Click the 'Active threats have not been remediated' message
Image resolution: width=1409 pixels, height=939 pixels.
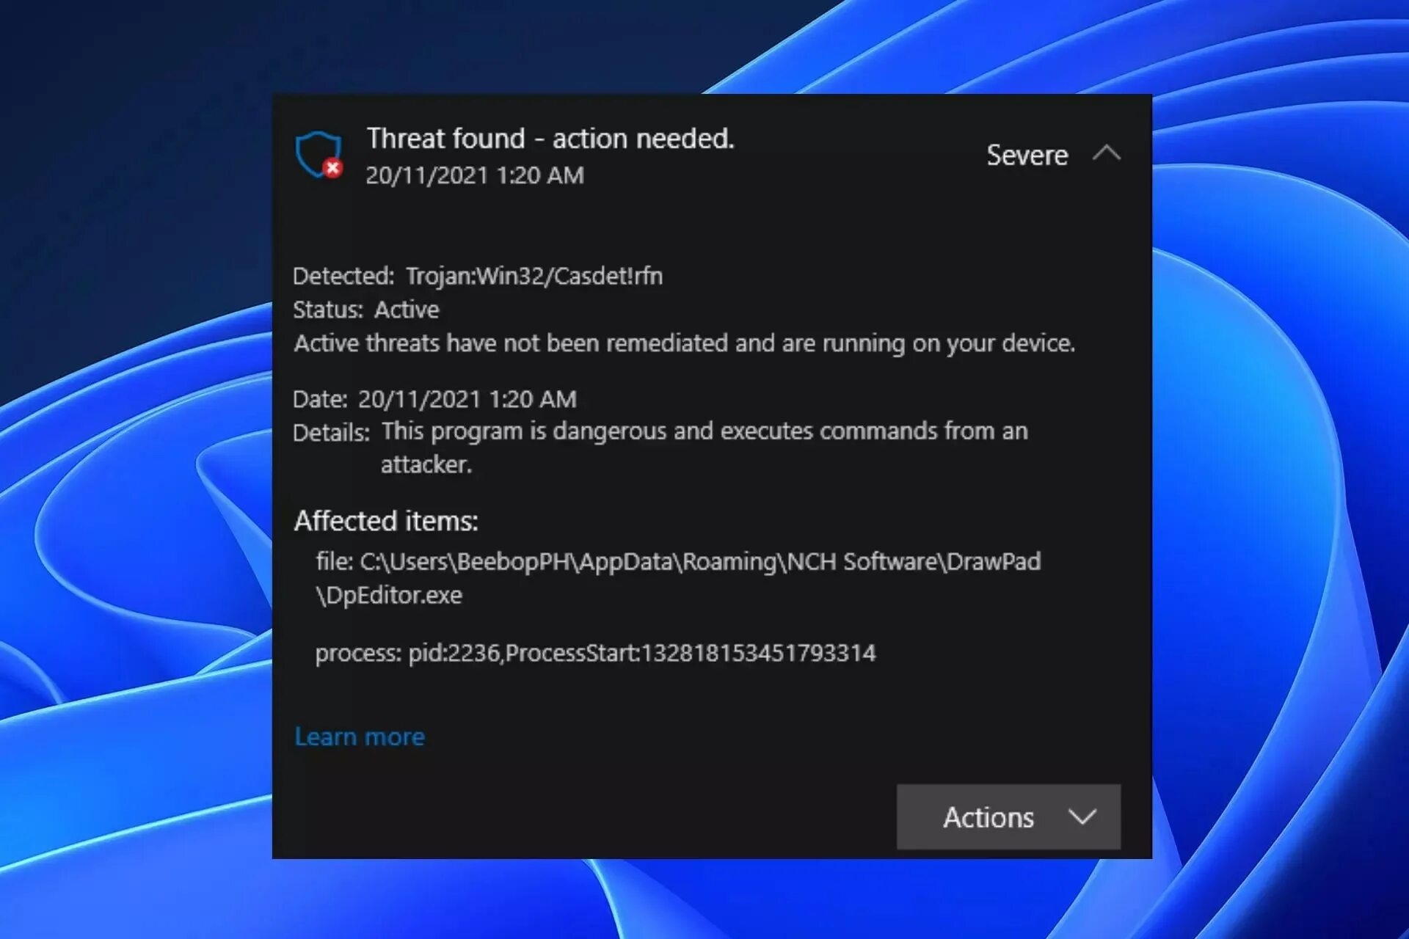point(684,343)
